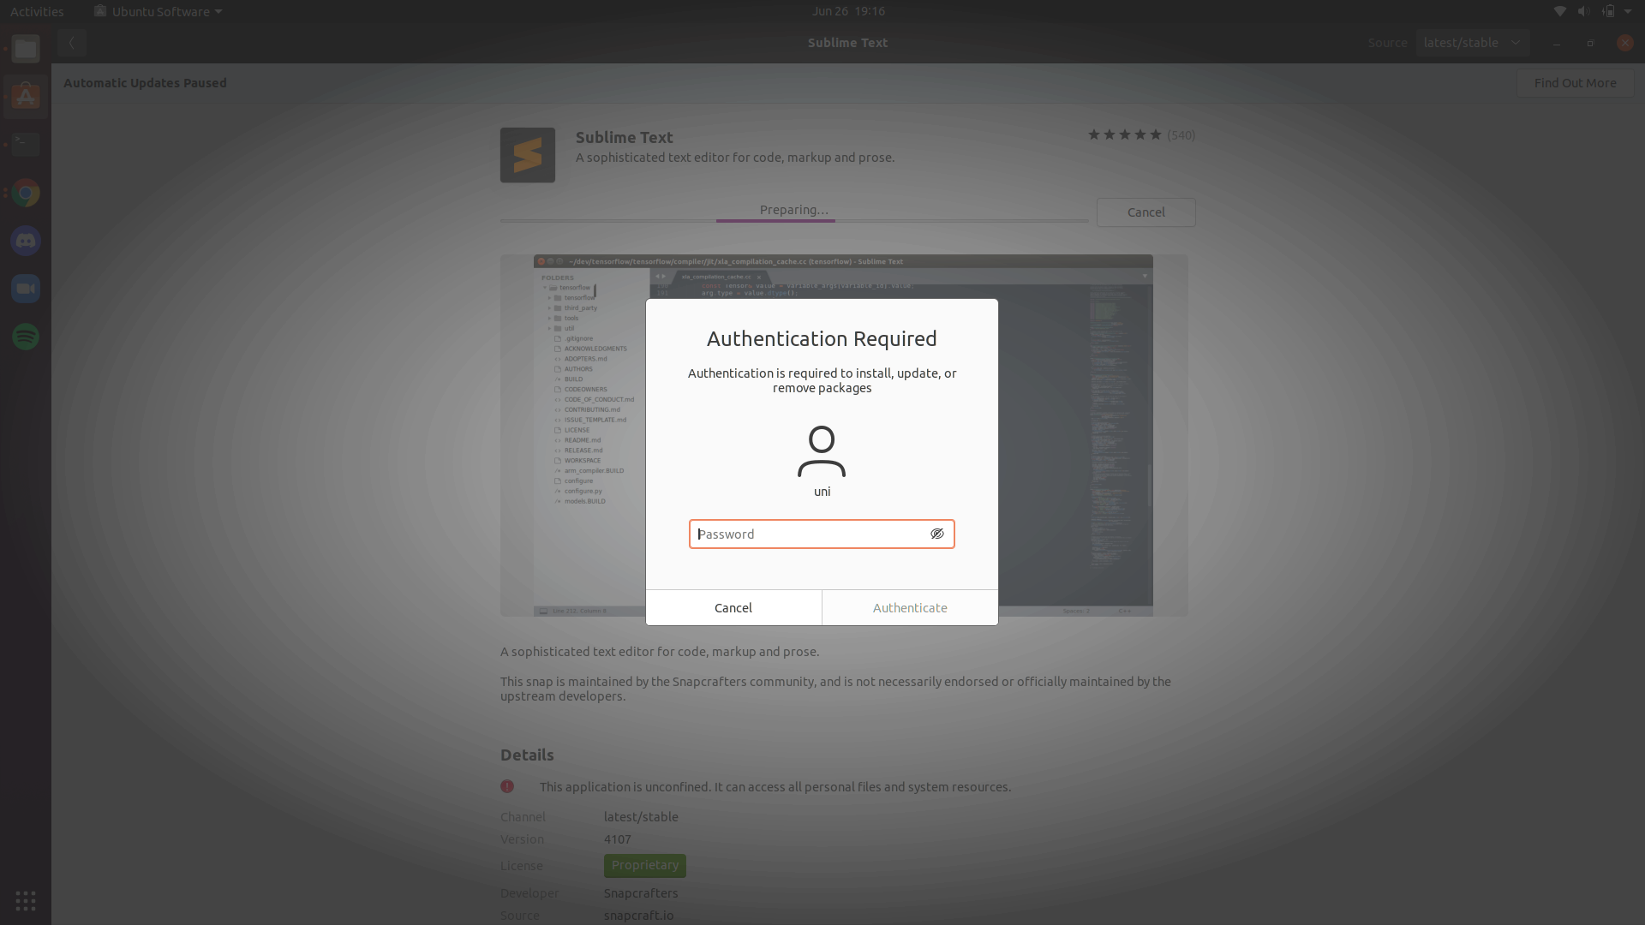The width and height of the screenshot is (1645, 925).
Task: Open the Ubuntu Software top-bar menu
Action: 157,11
